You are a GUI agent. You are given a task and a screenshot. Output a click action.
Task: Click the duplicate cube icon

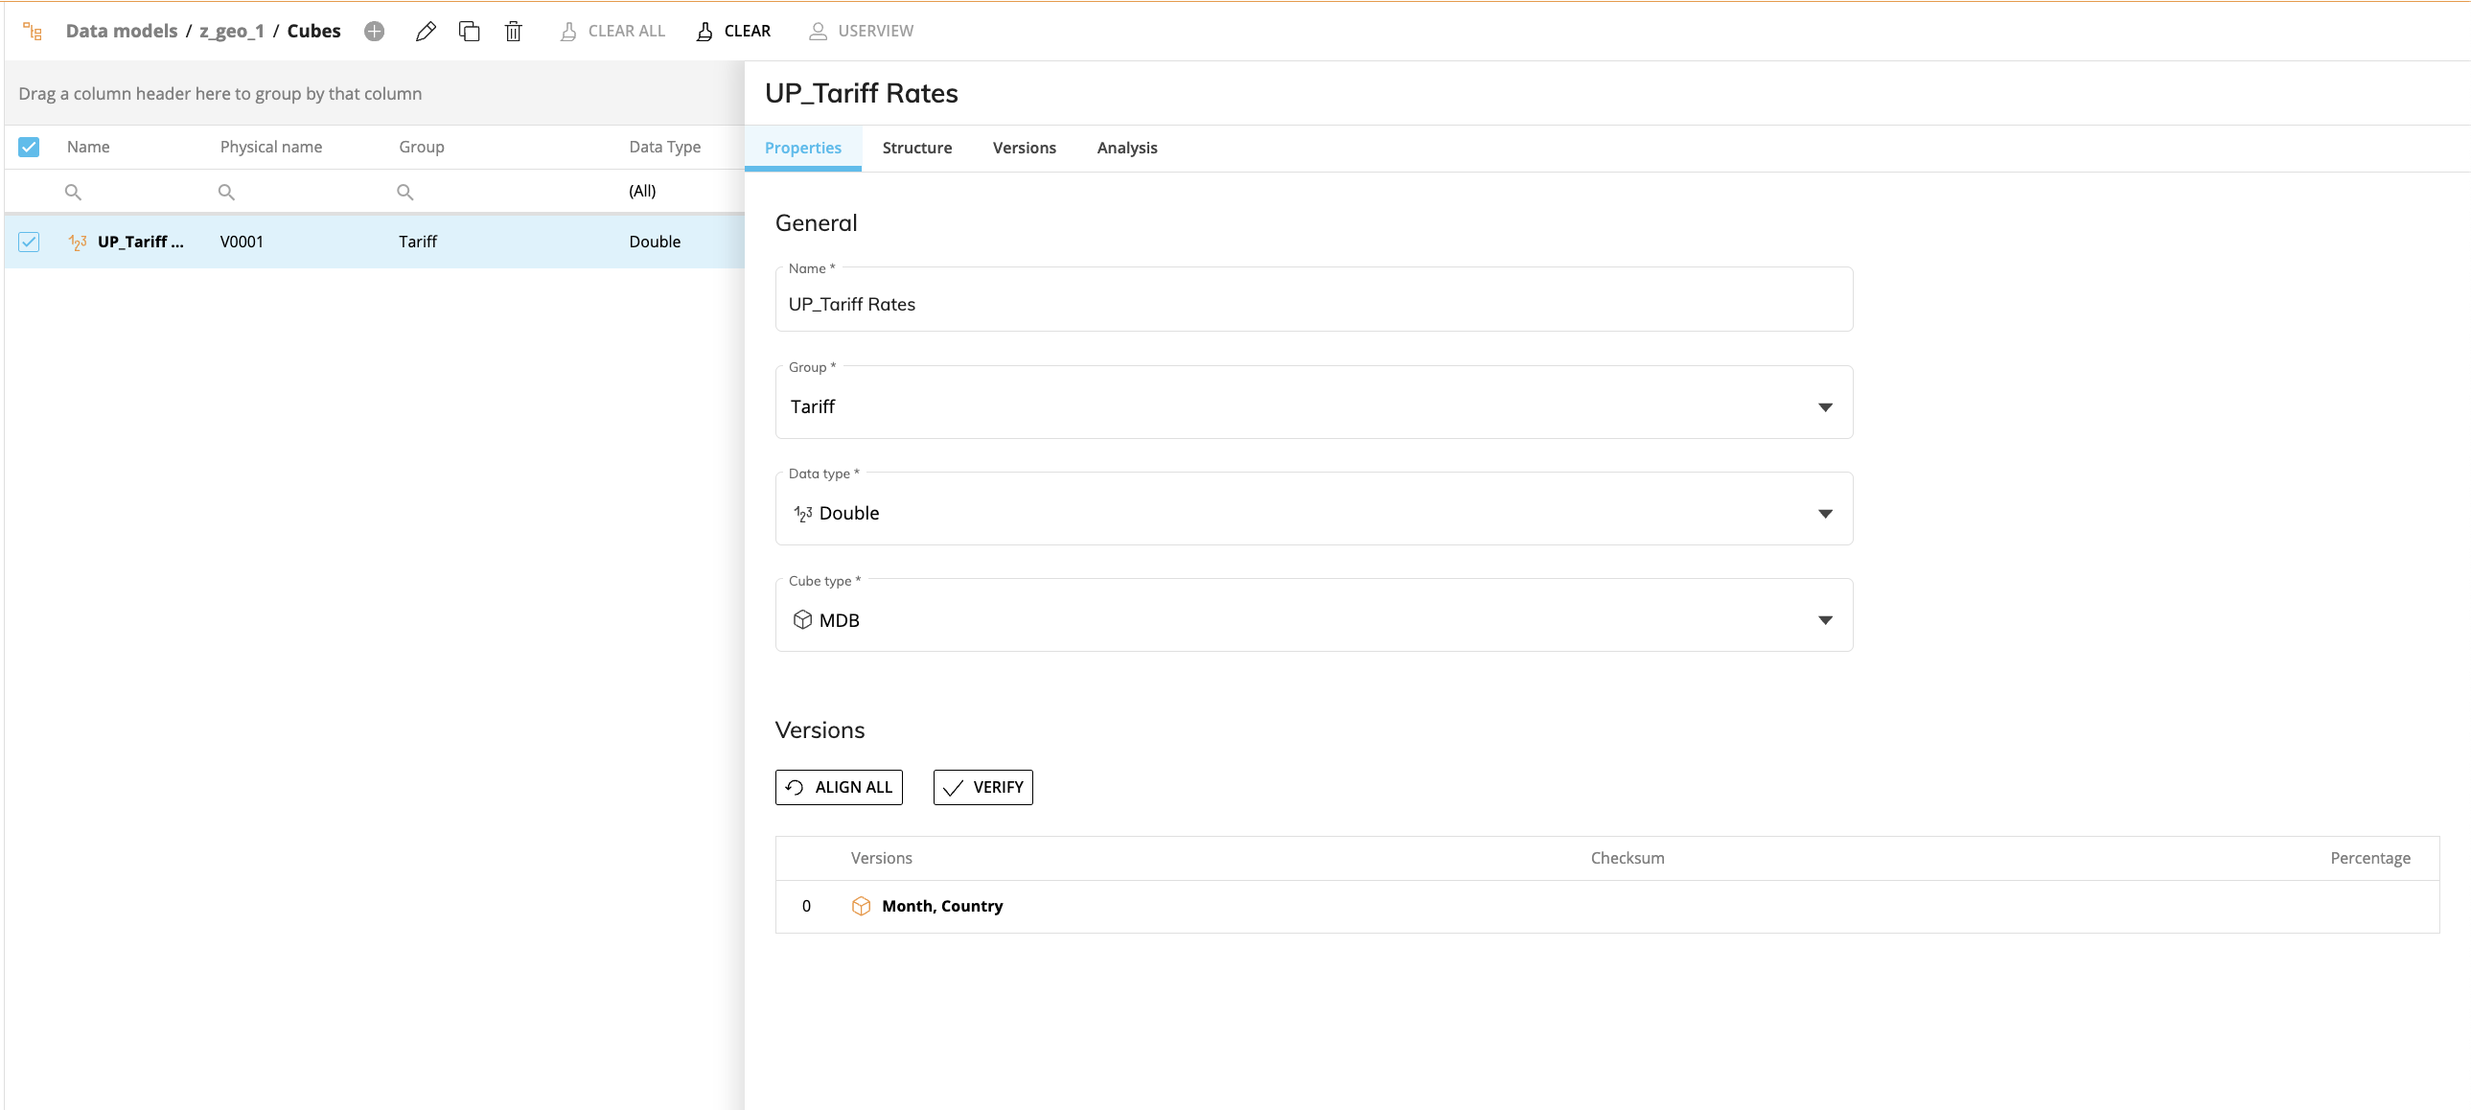coord(469,31)
